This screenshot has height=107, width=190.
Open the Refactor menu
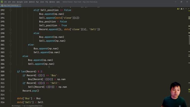pyautogui.click(x=32, y=2)
